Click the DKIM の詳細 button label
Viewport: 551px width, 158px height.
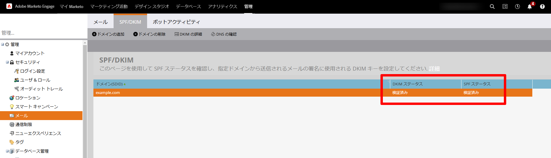coord(191,34)
